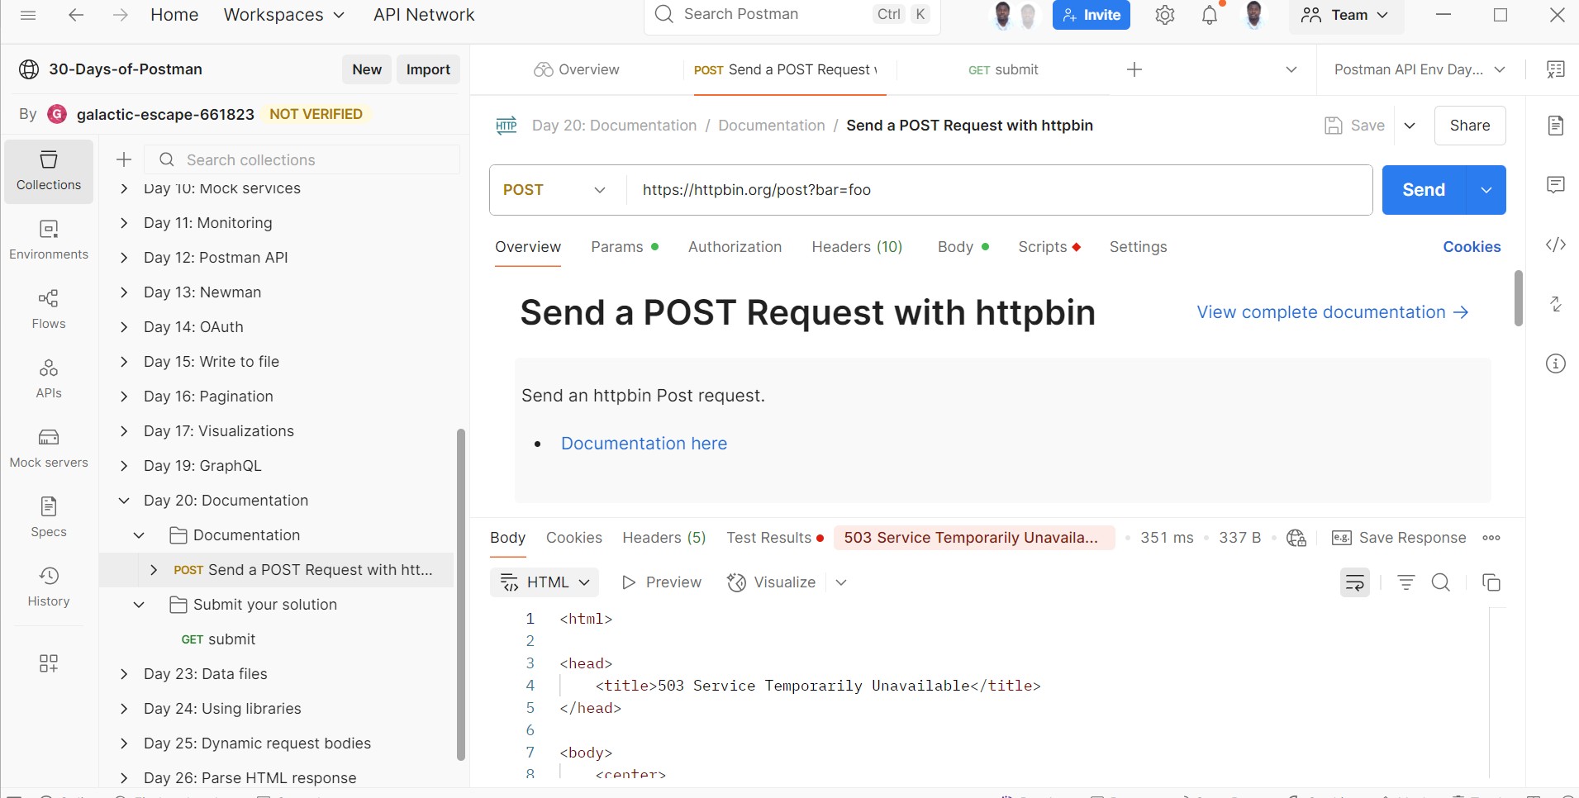Viewport: 1579px width, 798px height.
Task: Click the request URL field
Action: [x=1000, y=190]
